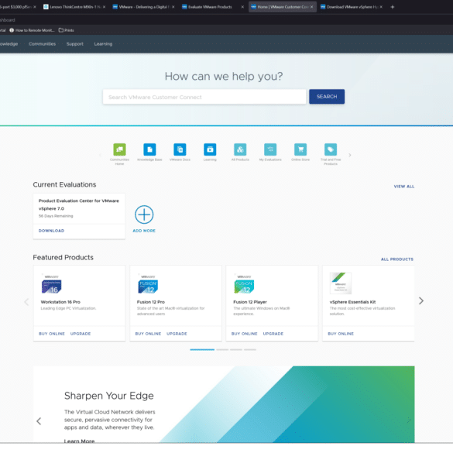Click the Search VMware Customer Connect field
Screen dimensions: 453x453
pos(204,97)
